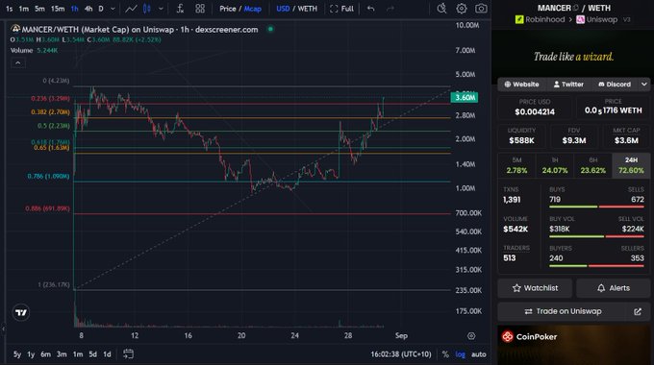Image resolution: width=654 pixels, height=365 pixels.
Task: Select the 15m timeframe
Action: pos(58,9)
